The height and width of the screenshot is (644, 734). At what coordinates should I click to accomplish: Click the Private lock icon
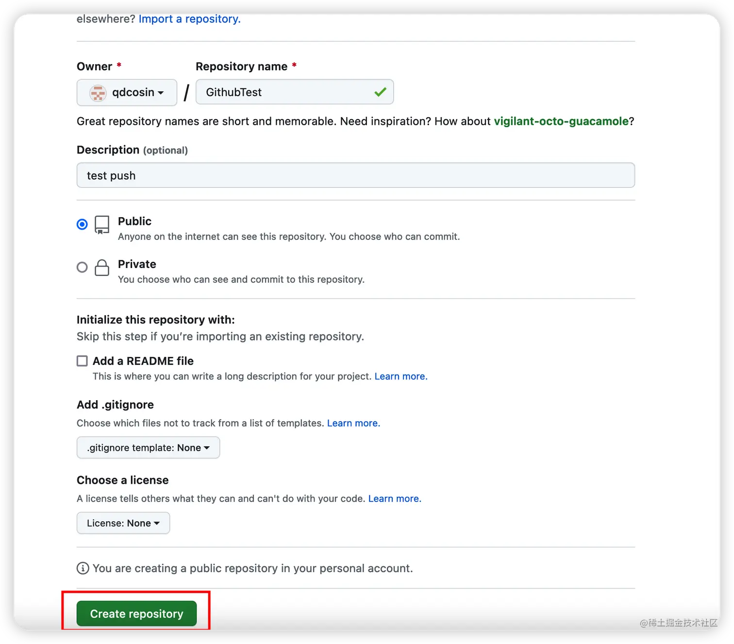pos(102,268)
